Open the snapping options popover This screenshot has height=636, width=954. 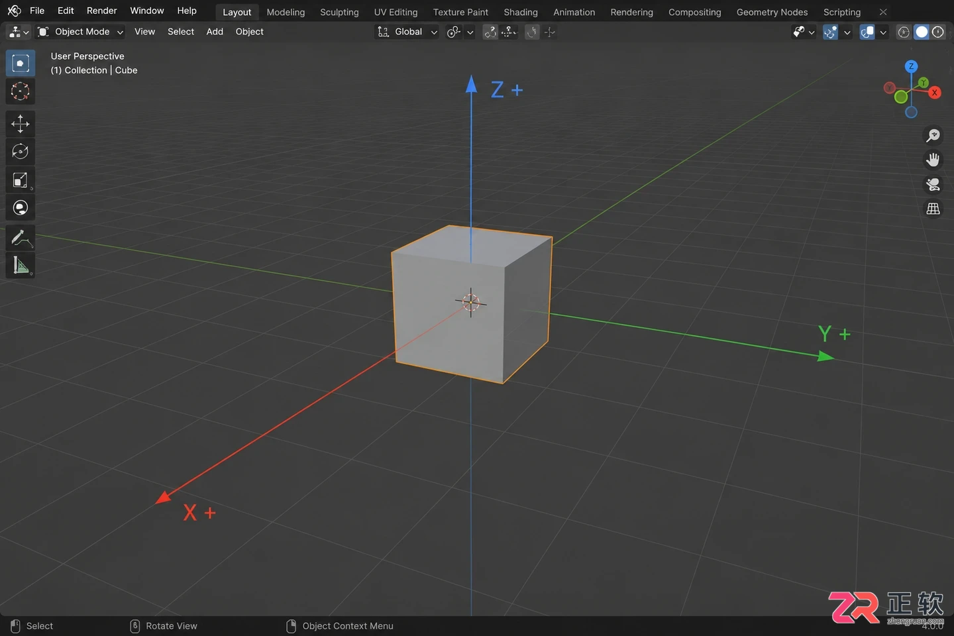[x=509, y=32]
